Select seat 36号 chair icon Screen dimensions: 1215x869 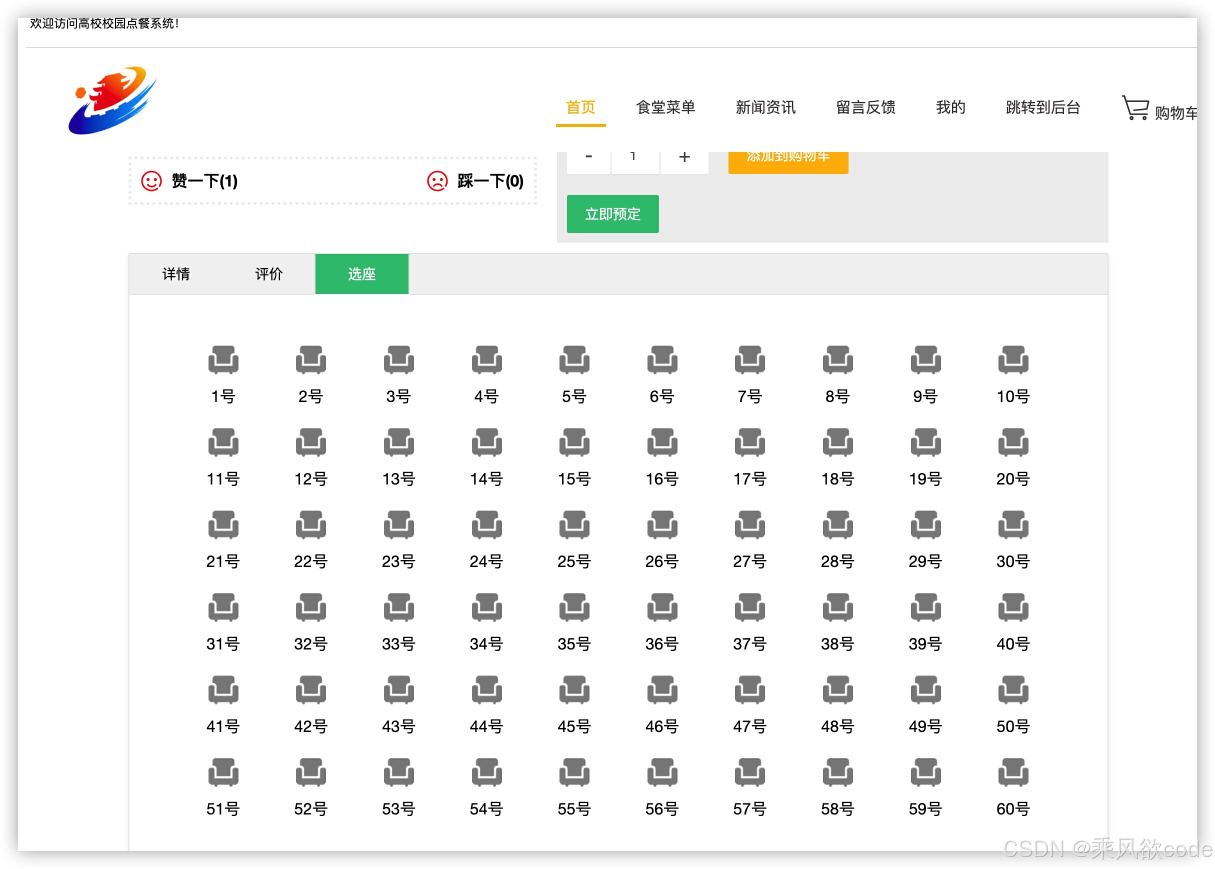coord(662,606)
